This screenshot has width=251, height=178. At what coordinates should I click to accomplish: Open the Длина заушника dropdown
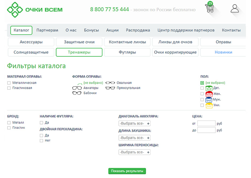[x=135, y=138]
